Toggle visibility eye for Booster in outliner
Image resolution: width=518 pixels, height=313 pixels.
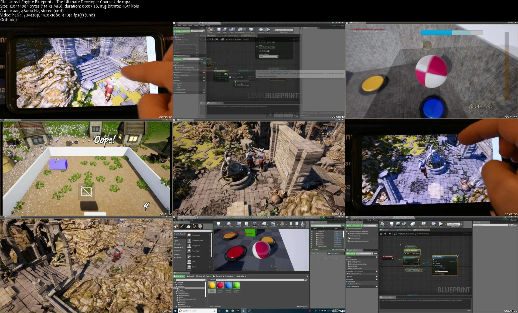click(x=312, y=234)
